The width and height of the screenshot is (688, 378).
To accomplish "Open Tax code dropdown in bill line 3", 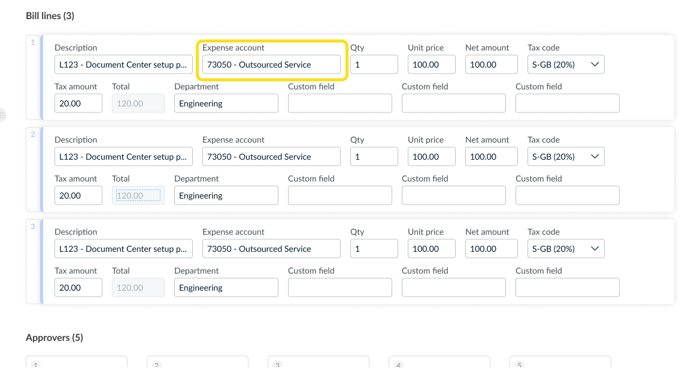I will (x=566, y=249).
